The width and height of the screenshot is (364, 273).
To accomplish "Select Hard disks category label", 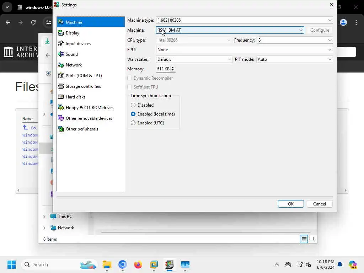I will (x=75, y=97).
